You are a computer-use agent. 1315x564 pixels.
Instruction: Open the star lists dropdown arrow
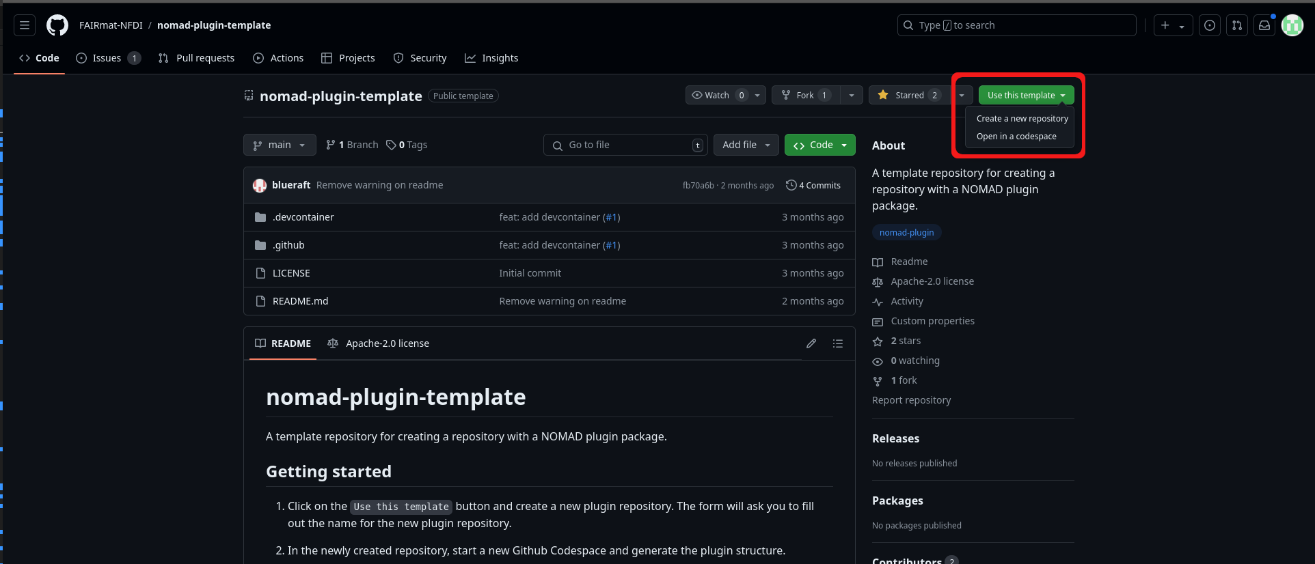962,95
